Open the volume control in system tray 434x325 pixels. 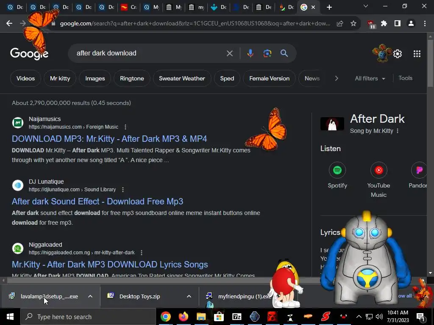pyautogui.click(x=379, y=317)
